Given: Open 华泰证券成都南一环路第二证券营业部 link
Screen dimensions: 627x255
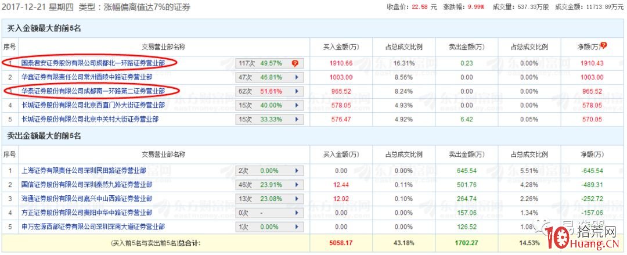Looking at the screenshot, I should 93,91.
